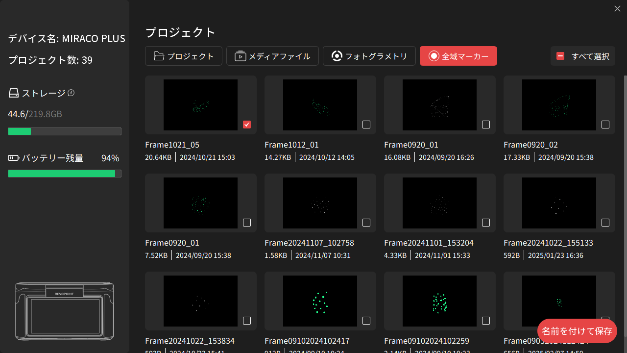Click the Frame0920_02 name label
The image size is (627, 353).
click(531, 145)
